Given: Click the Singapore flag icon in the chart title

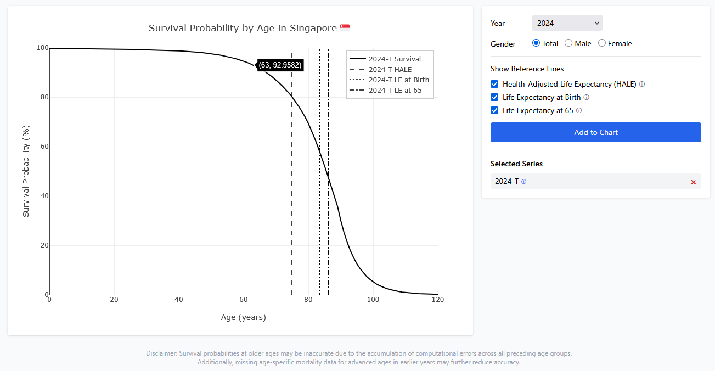Looking at the screenshot, I should (345, 28).
